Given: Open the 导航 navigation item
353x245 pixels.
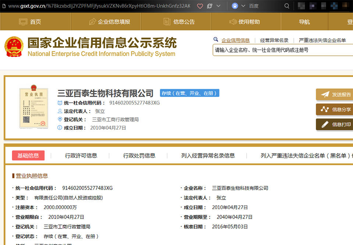Looking at the screenshot, I should [304, 22].
